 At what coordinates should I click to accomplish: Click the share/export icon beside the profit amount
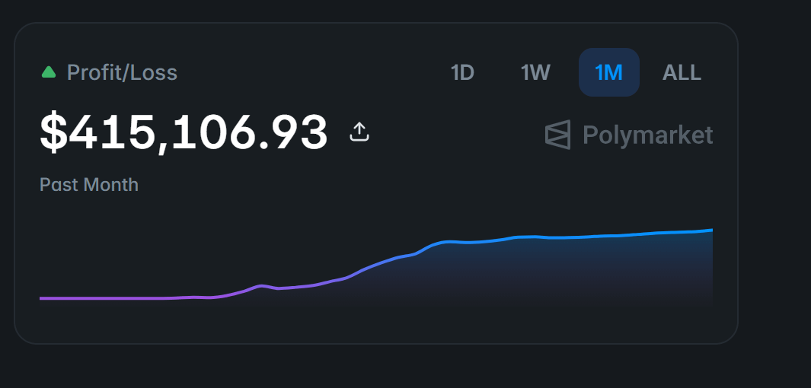pos(359,132)
